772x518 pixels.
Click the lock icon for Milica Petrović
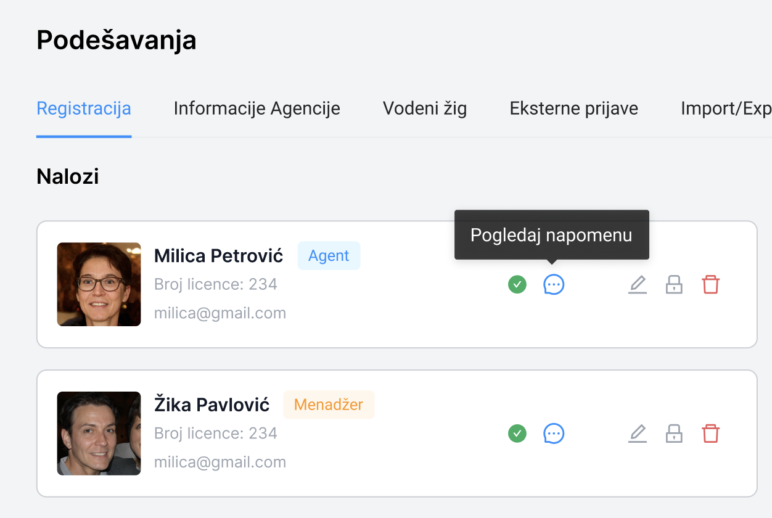point(674,285)
